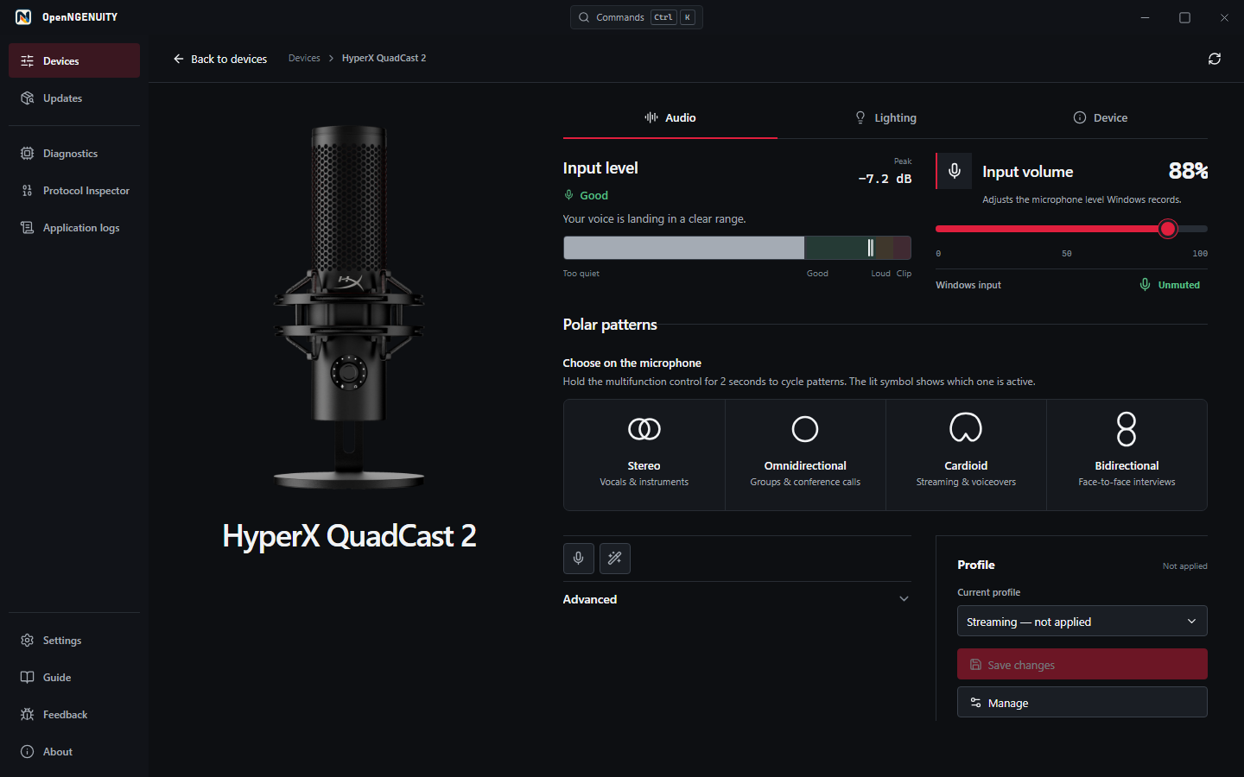
Task: Open the Protocol Inspector page
Action: point(74,191)
